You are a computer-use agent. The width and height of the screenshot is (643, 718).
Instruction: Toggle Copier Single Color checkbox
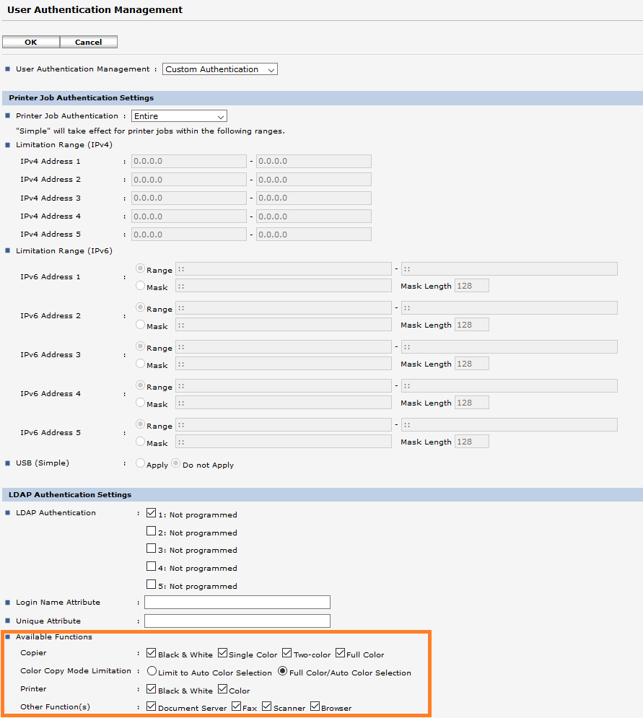tap(222, 654)
